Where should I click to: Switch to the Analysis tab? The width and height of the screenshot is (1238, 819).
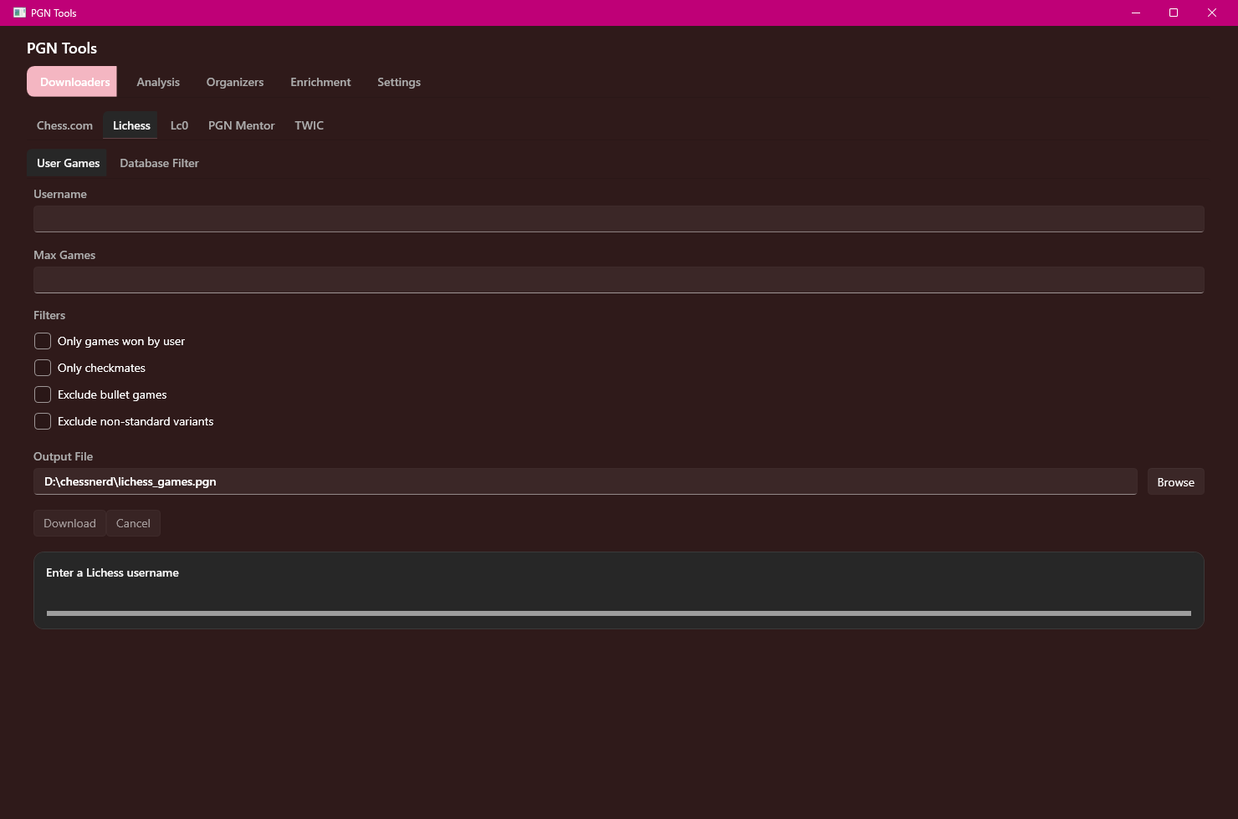tap(158, 82)
